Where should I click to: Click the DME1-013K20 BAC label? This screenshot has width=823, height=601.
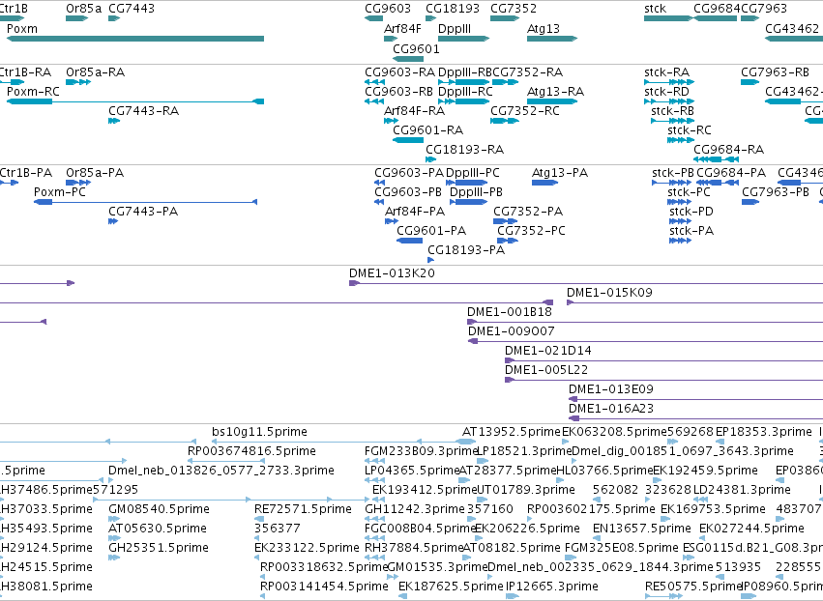point(392,273)
